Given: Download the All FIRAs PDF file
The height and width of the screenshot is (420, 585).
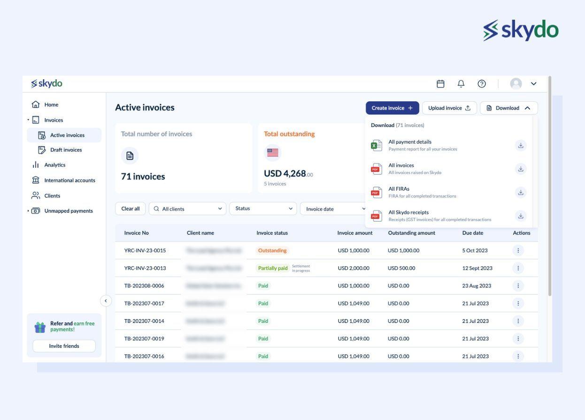Looking at the screenshot, I should 520,192.
